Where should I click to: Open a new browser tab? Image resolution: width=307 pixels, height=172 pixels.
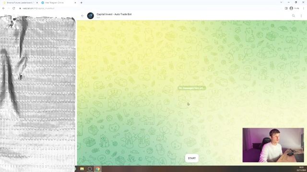[x=81, y=3]
